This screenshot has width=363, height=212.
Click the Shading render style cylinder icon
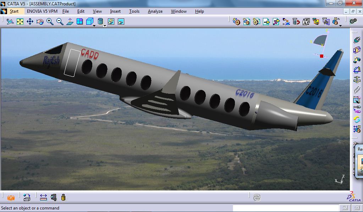pos(100,22)
